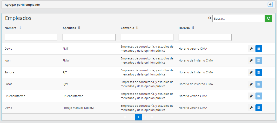Viewport: 277px width, 123px height.
Task: Click the grid icon for David FMT
Action: pos(259,49)
